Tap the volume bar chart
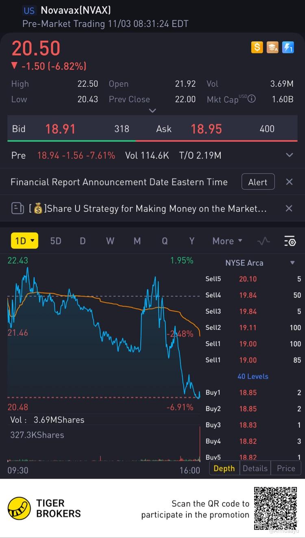 coord(104,444)
